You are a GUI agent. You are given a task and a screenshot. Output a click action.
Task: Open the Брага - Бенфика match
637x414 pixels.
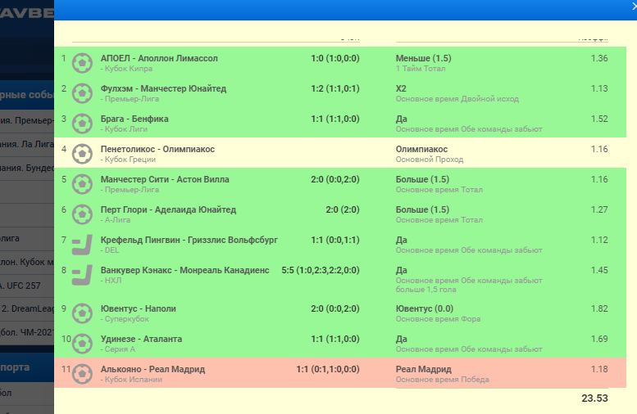[x=134, y=119]
